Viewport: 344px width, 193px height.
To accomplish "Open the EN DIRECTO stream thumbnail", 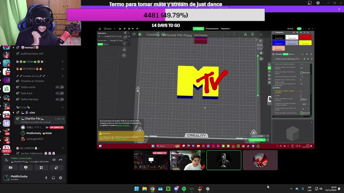I will [x=151, y=160].
